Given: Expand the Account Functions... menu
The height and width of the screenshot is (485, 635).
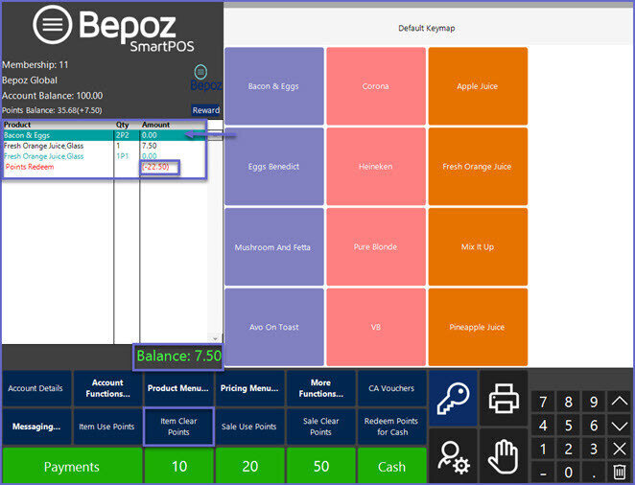Looking at the screenshot, I should [x=107, y=388].
